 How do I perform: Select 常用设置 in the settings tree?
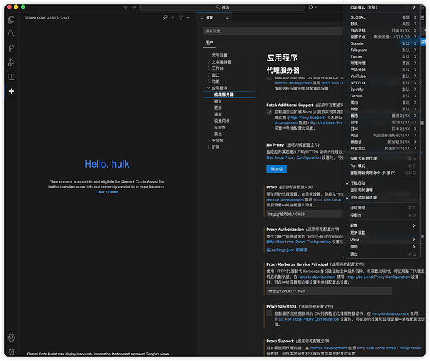click(x=219, y=56)
